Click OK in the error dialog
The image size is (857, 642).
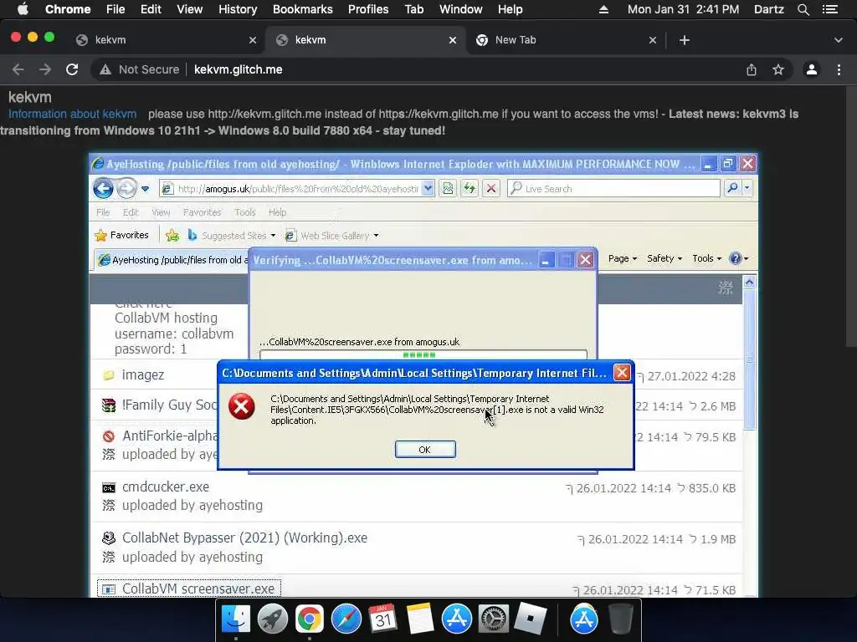[x=424, y=449]
